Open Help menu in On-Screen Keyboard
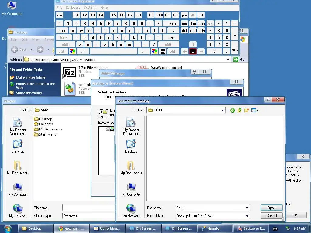Viewport: 311px width, 233px height. pyautogui.click(x=104, y=8)
